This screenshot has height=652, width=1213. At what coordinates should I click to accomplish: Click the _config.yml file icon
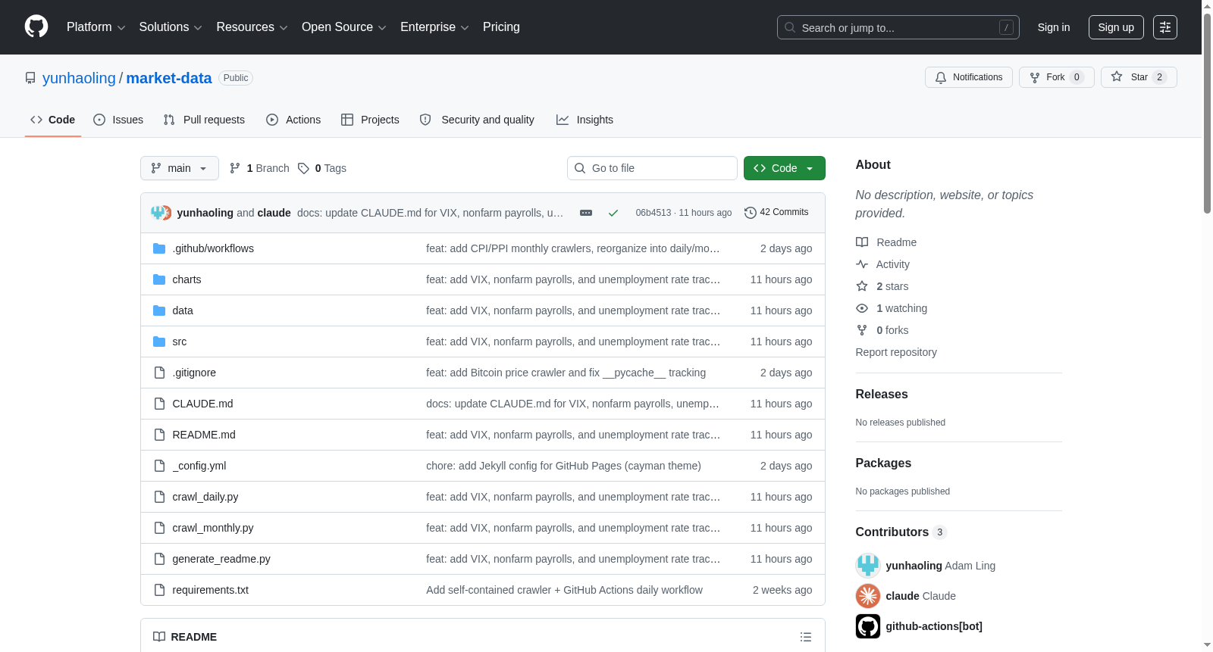(x=159, y=466)
